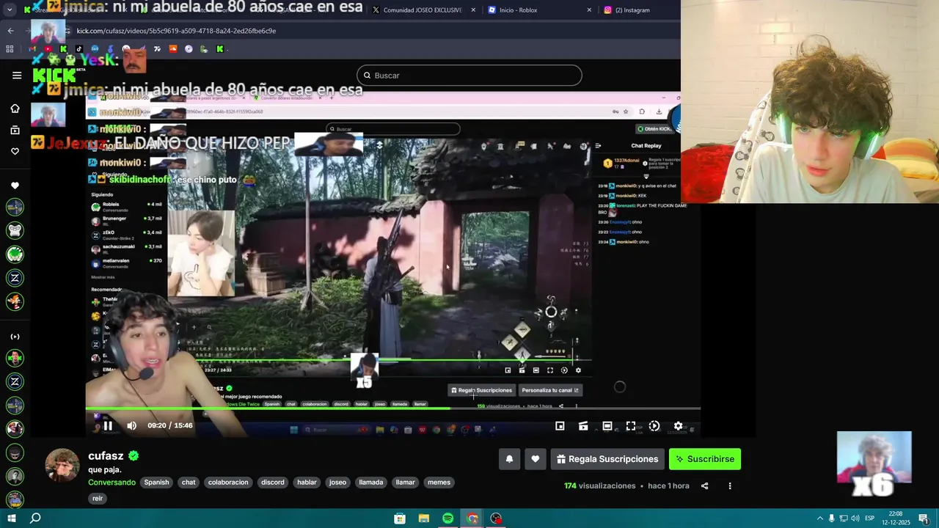This screenshot has height=528, width=939.
Task: Select the reir tag
Action: click(x=98, y=499)
